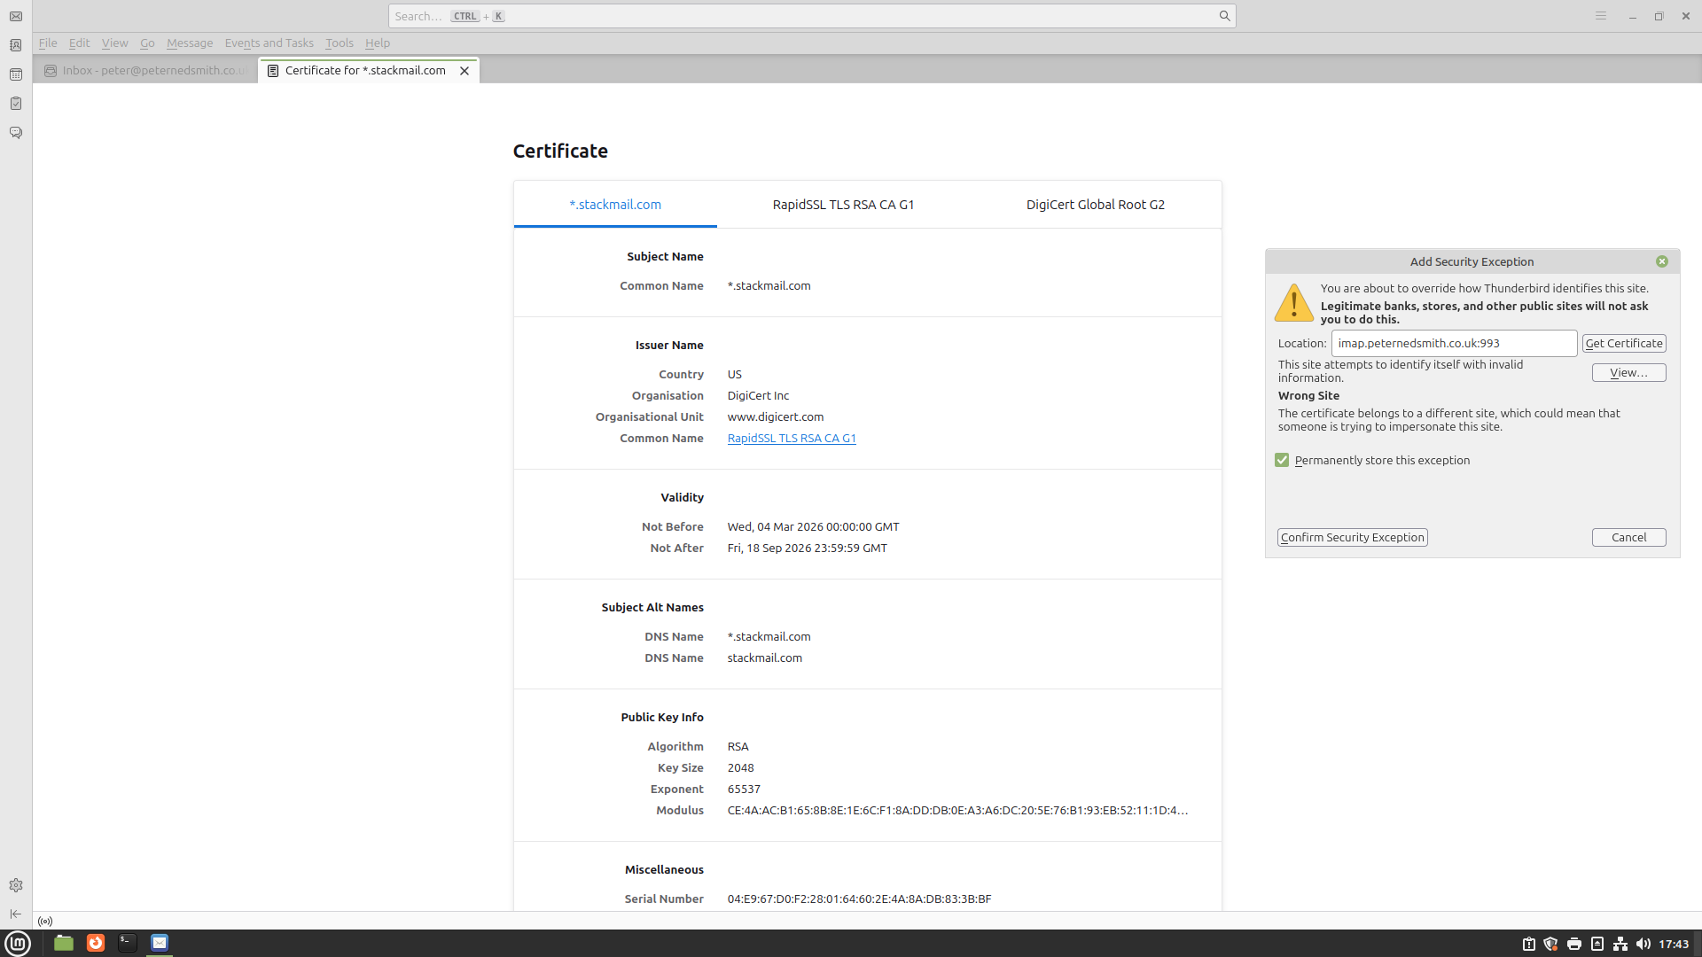This screenshot has height=957, width=1702.
Task: Open the Events and Tasks menu
Action: click(269, 43)
